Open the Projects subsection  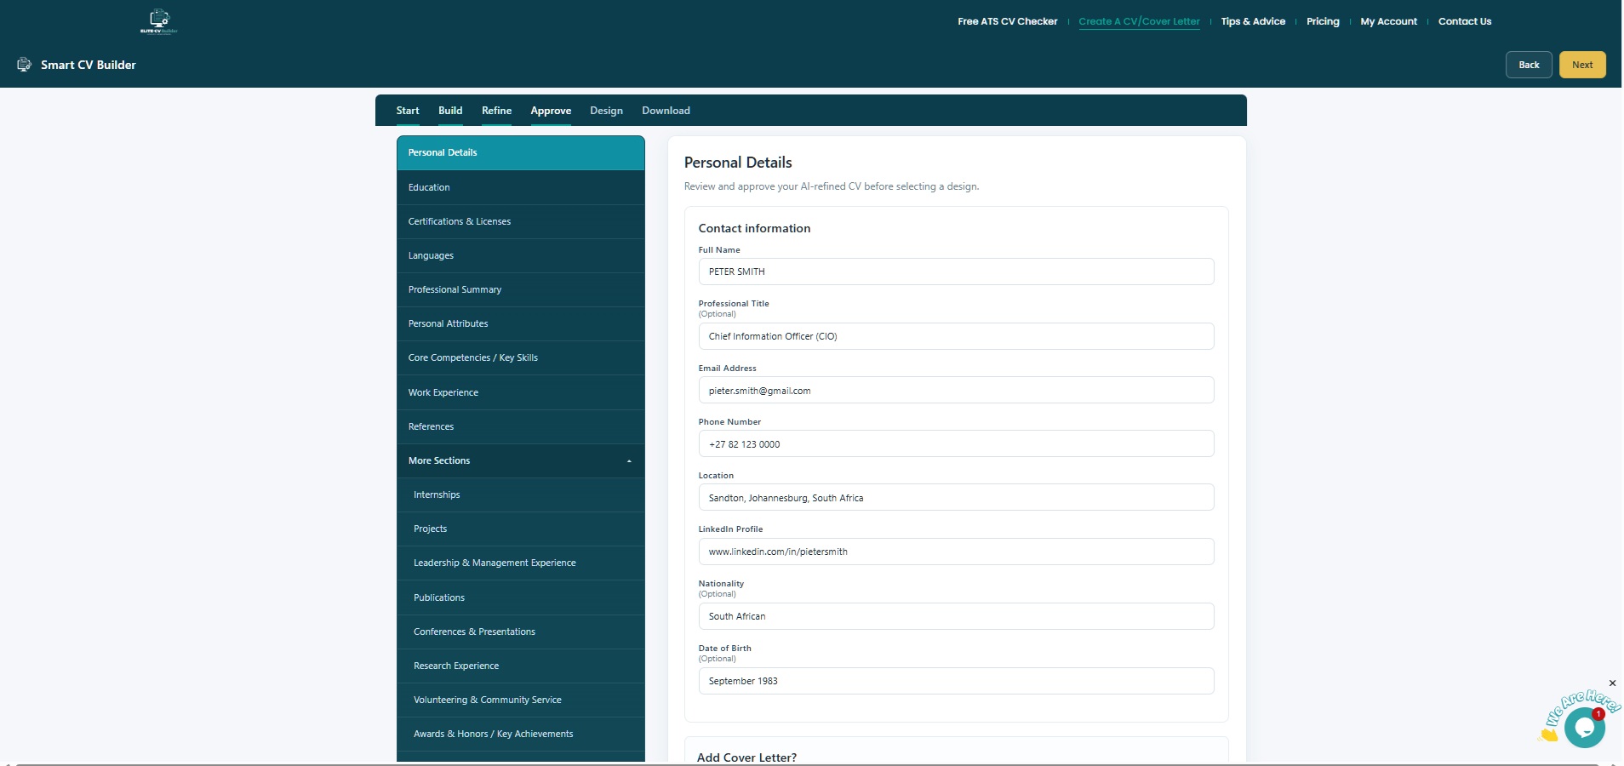pos(521,529)
